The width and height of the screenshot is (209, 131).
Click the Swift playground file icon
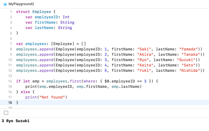click(4, 4)
